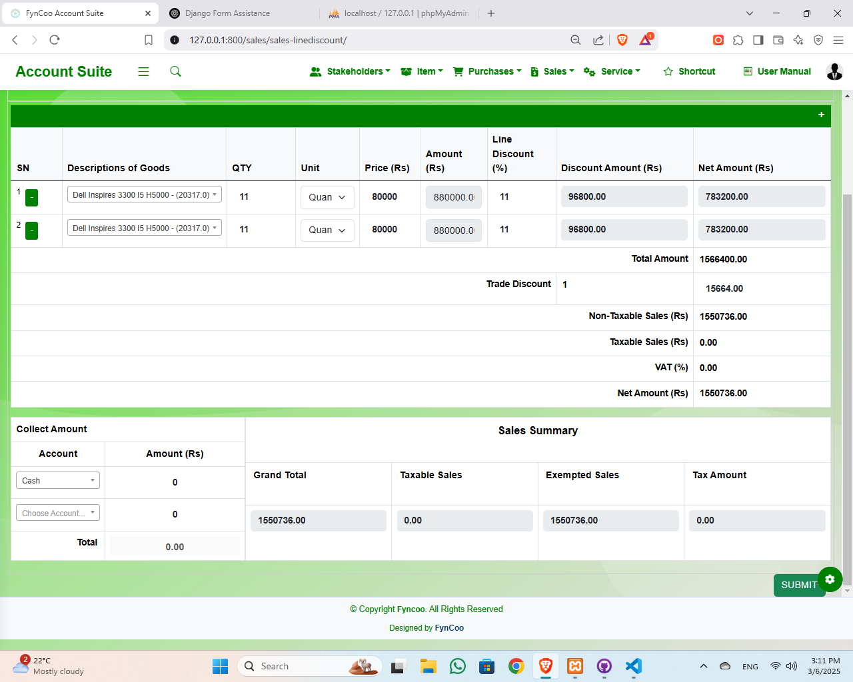Screen dimensions: 853x682
Task: Reload the page with the refresh icon
Action: click(x=55, y=40)
